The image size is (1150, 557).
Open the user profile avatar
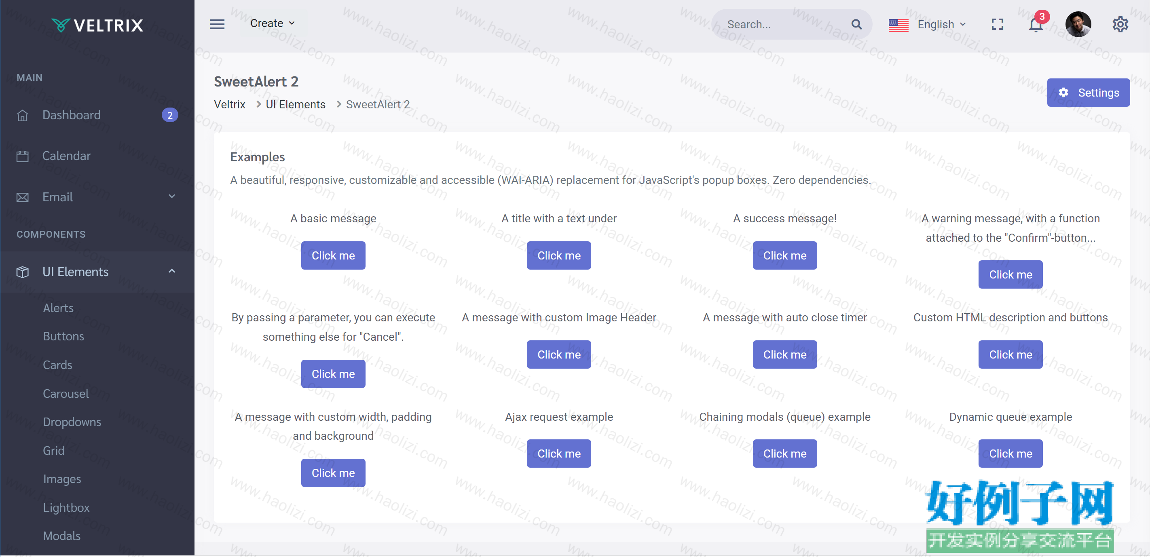[x=1078, y=24]
